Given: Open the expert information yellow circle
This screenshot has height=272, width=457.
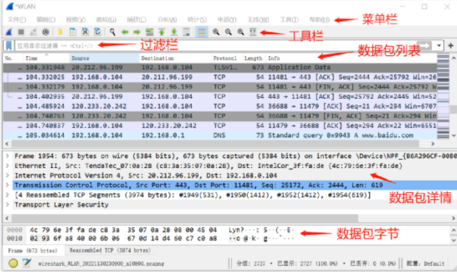Looking at the screenshot, I should pos(13,263).
